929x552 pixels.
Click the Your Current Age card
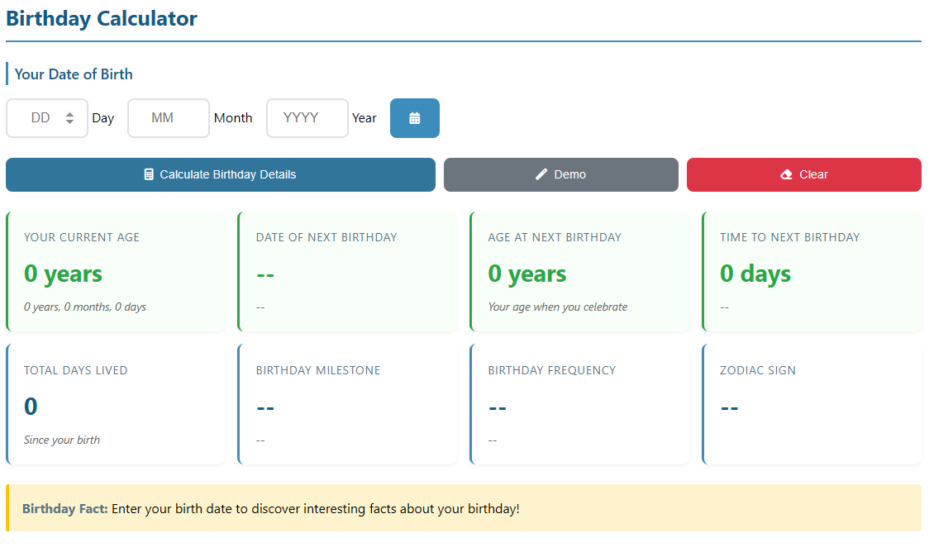(116, 272)
